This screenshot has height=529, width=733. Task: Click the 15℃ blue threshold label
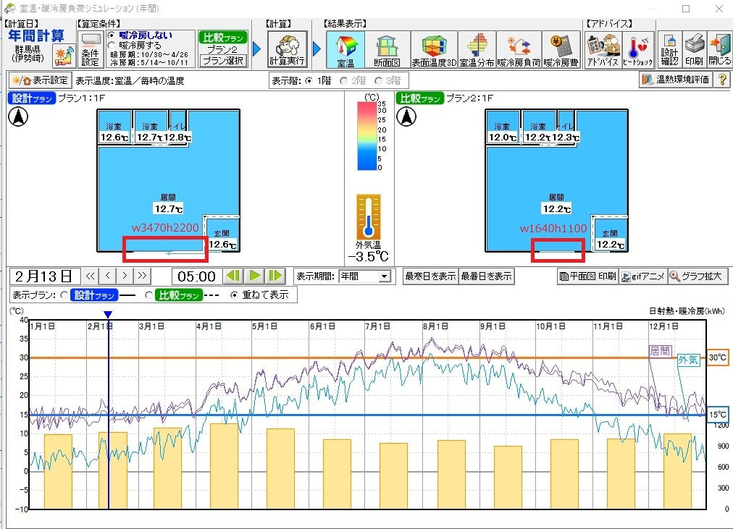(x=718, y=415)
